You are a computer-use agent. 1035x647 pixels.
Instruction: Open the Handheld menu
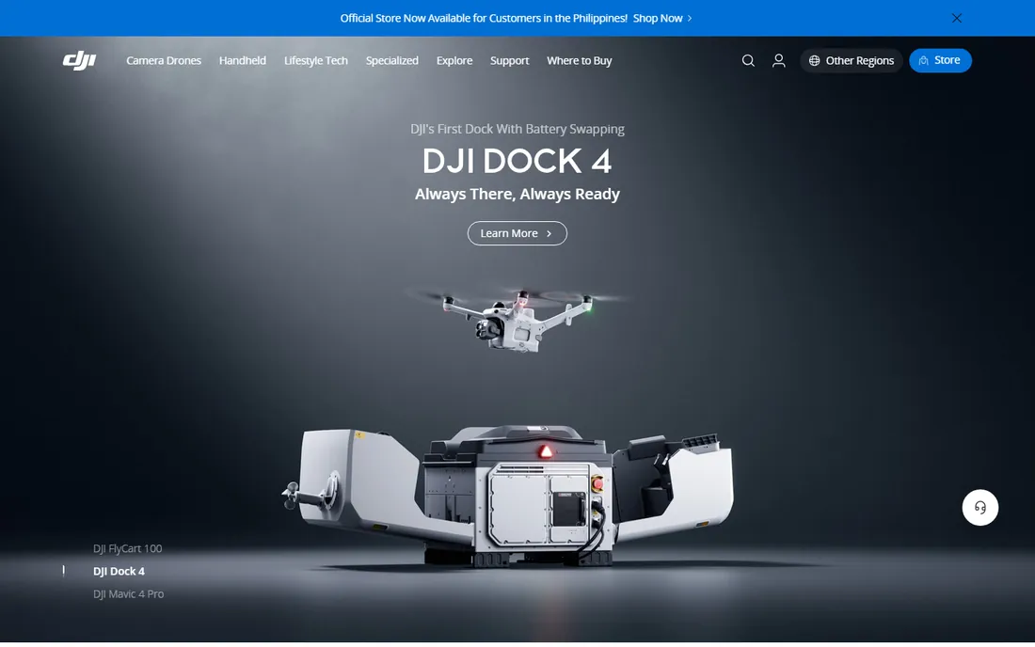[242, 61]
